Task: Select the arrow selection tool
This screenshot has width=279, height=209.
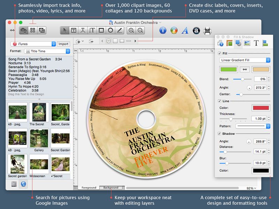Action: (x=65, y=30)
